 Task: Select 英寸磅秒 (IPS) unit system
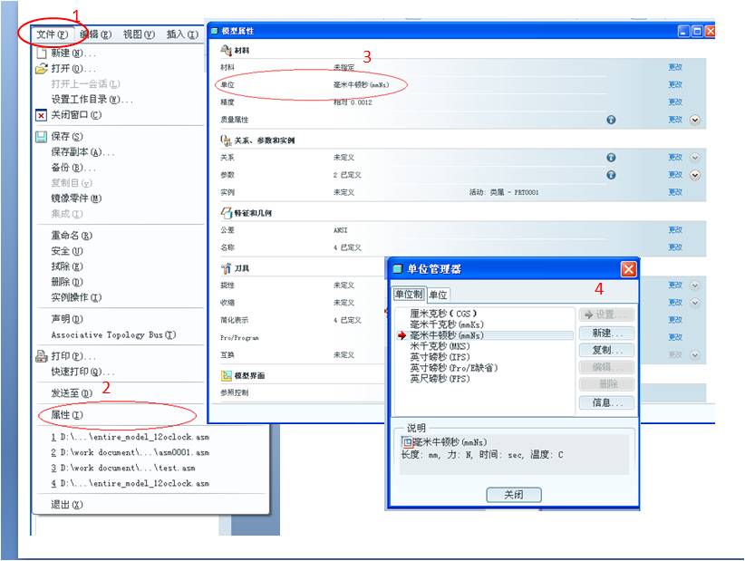440,357
